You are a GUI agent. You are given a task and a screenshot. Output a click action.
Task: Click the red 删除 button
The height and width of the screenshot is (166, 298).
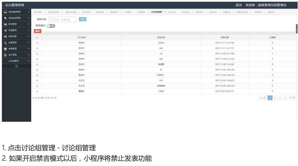pyautogui.click(x=38, y=31)
